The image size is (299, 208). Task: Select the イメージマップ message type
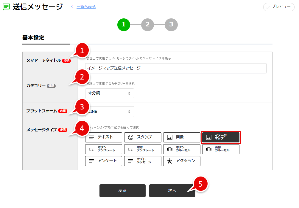click(x=221, y=137)
